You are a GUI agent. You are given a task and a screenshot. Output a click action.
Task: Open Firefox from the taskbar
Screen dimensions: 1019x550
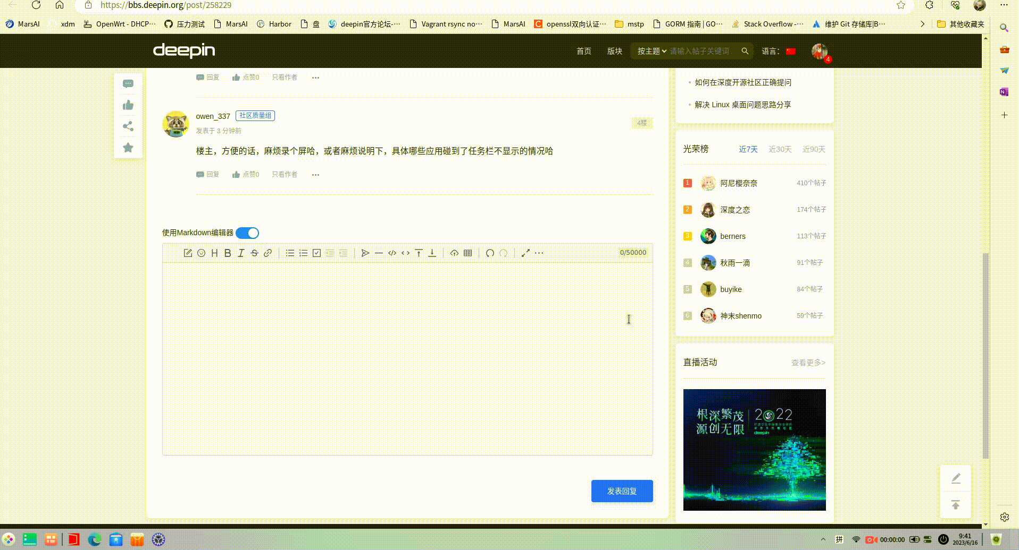point(94,539)
